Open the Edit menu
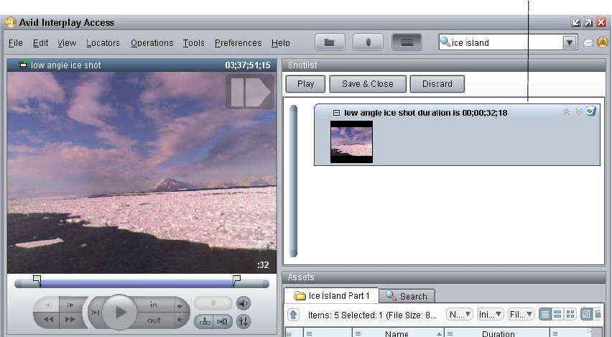The image size is (612, 337). 41,43
